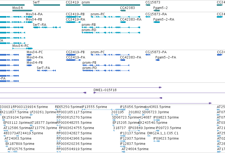Screen dimensions: 225x153
Task: Click the prom-PD protein label
Action: tap(90, 68)
